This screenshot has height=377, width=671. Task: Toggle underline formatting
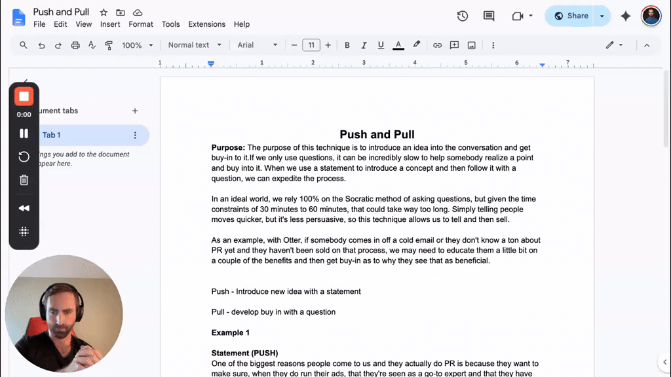[381, 45]
